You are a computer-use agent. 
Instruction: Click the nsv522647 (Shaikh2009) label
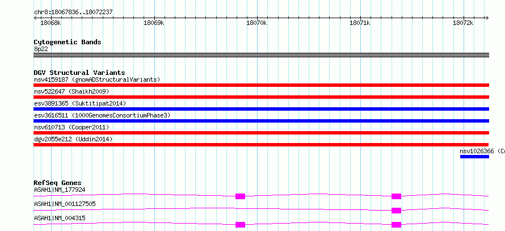[71, 91]
